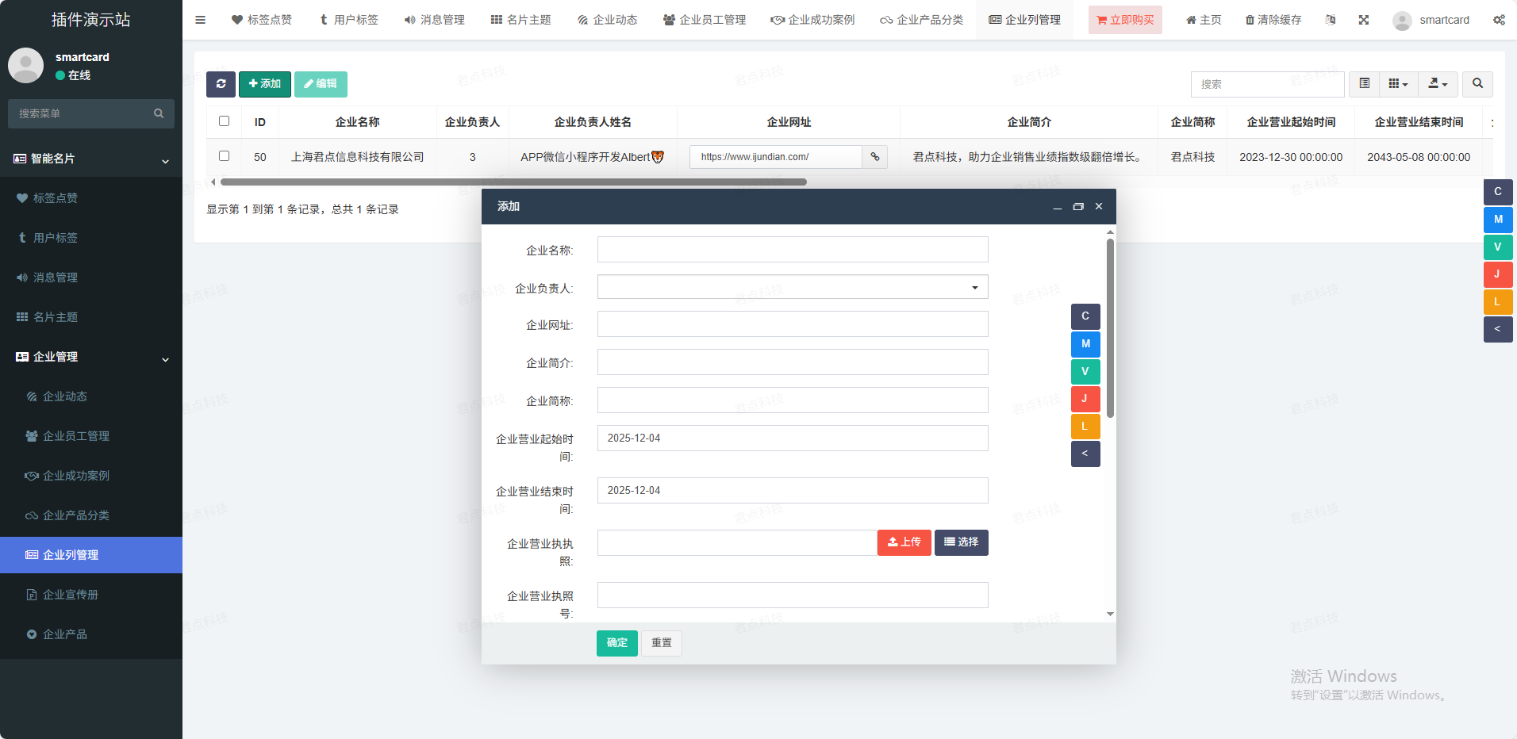Open the 企业员工管理 tab in top bar
Screen dimensions: 1517x739
tap(705, 20)
